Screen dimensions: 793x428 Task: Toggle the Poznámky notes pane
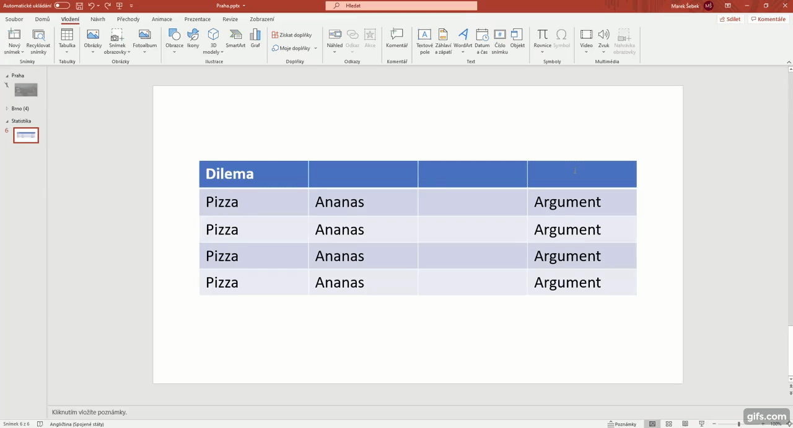(621, 424)
